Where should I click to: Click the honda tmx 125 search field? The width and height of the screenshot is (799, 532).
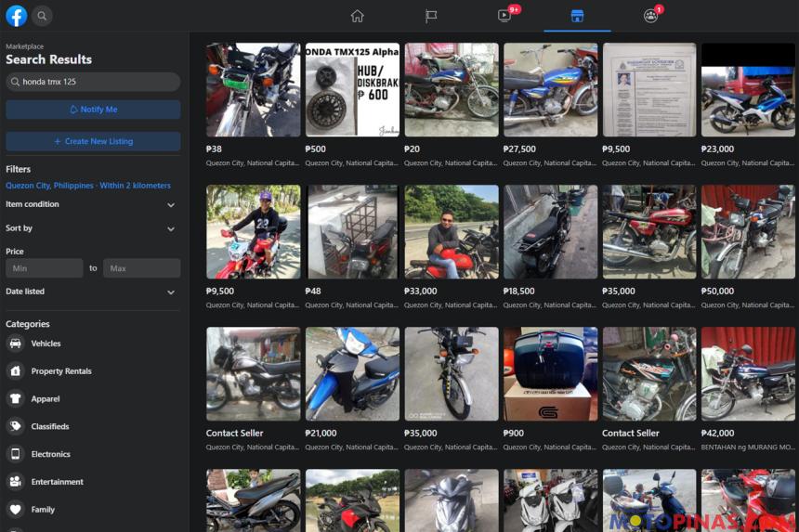[x=93, y=82]
